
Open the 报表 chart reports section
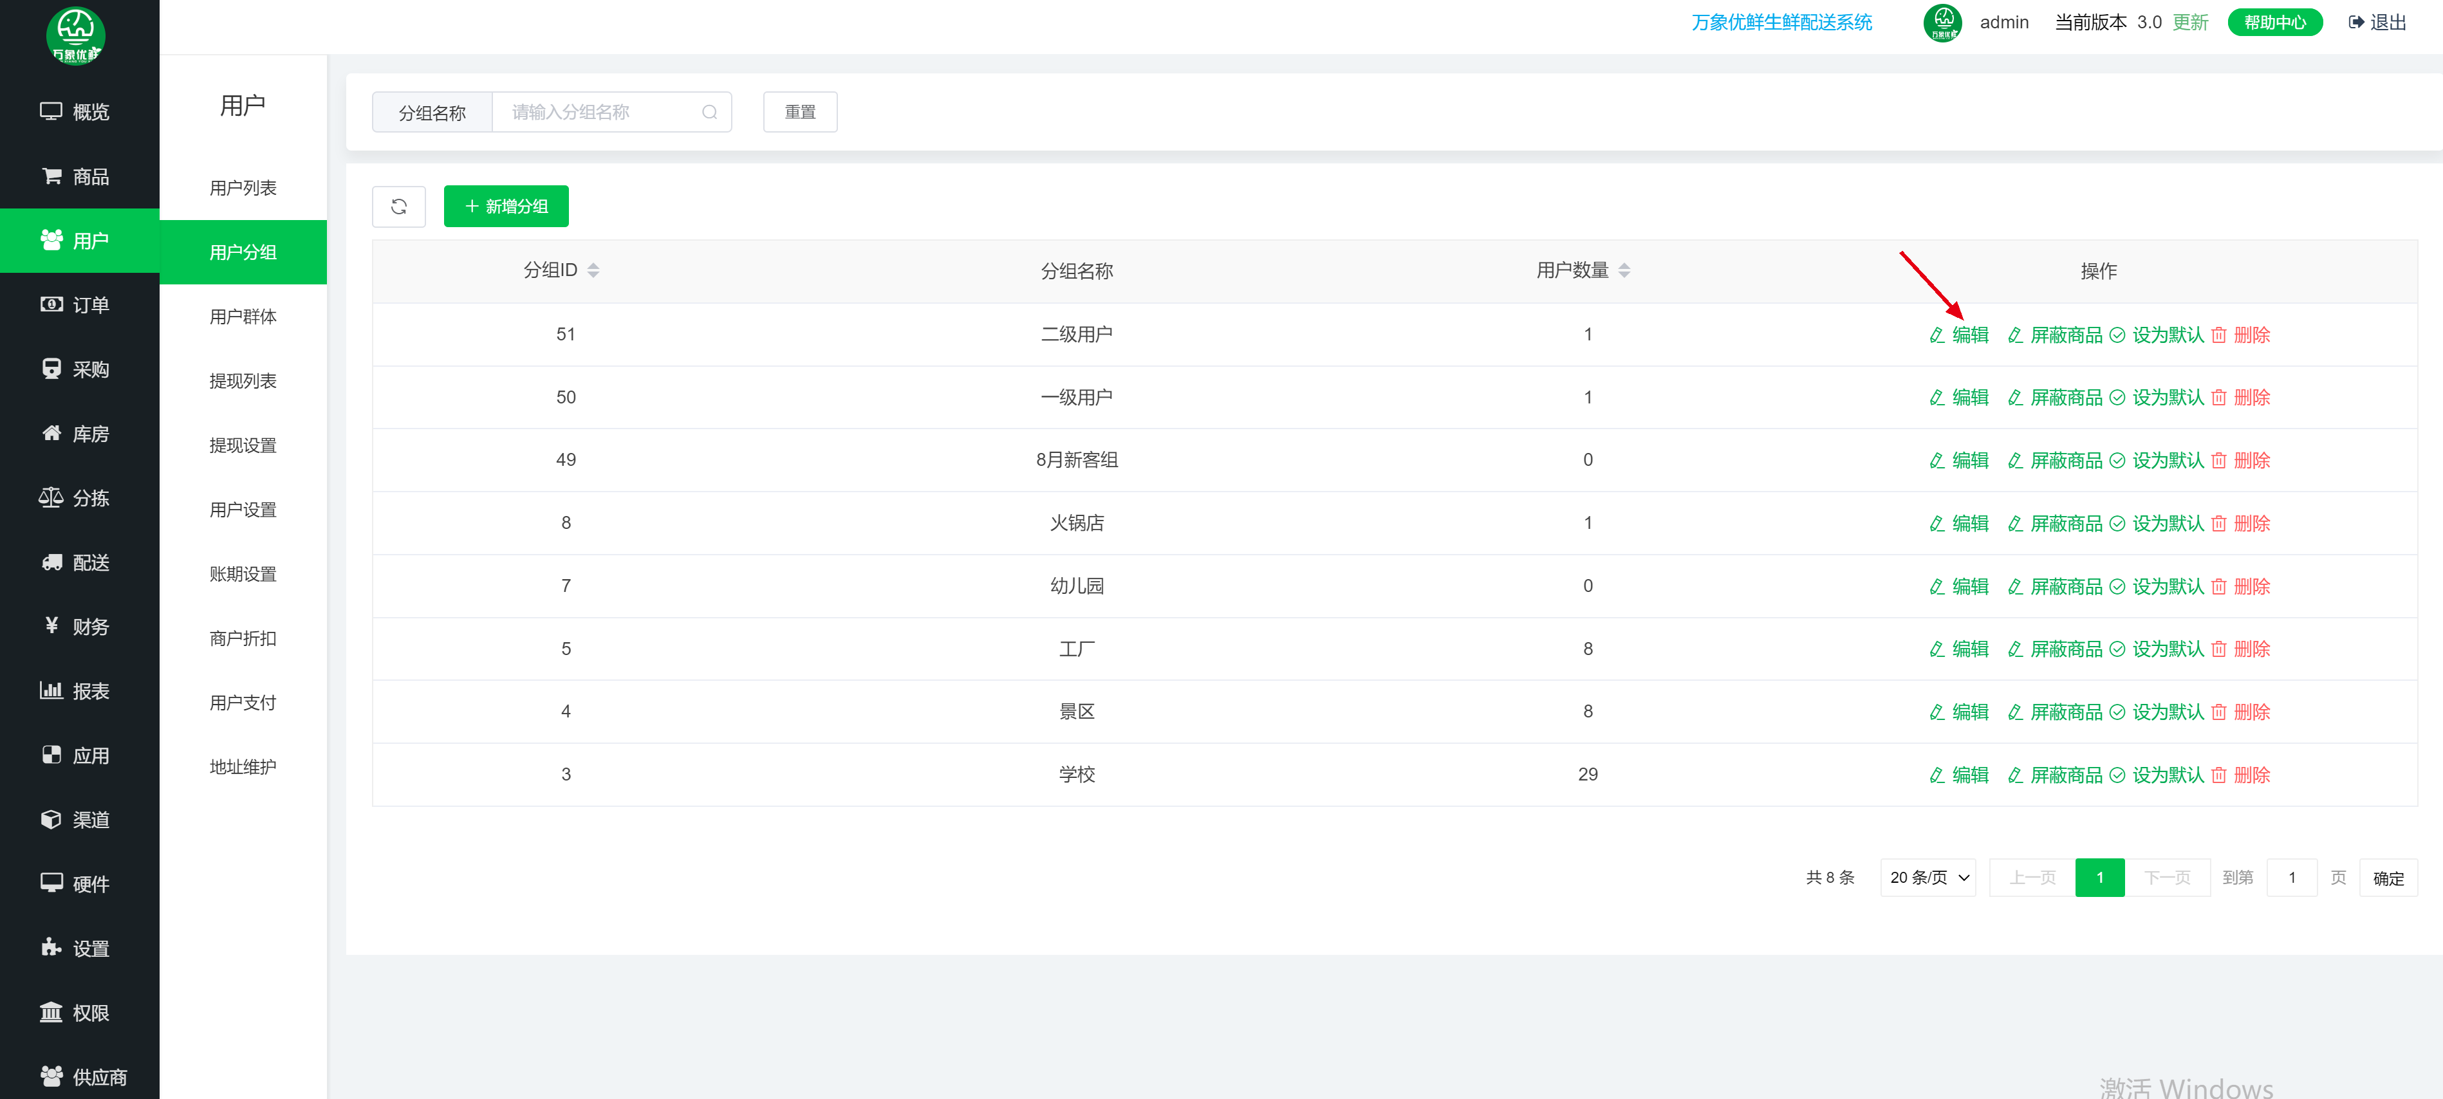[x=51, y=690]
